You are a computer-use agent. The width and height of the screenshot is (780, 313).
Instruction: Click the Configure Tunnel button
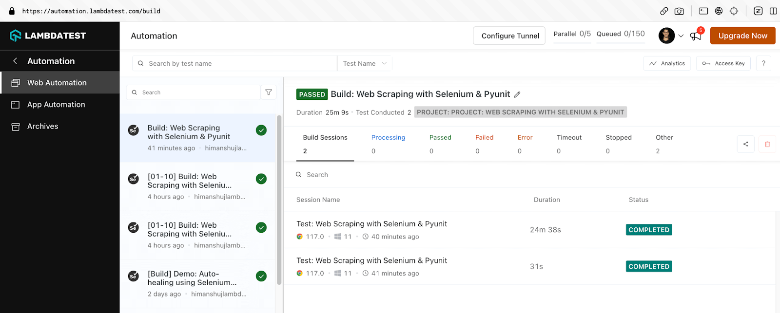click(509, 36)
